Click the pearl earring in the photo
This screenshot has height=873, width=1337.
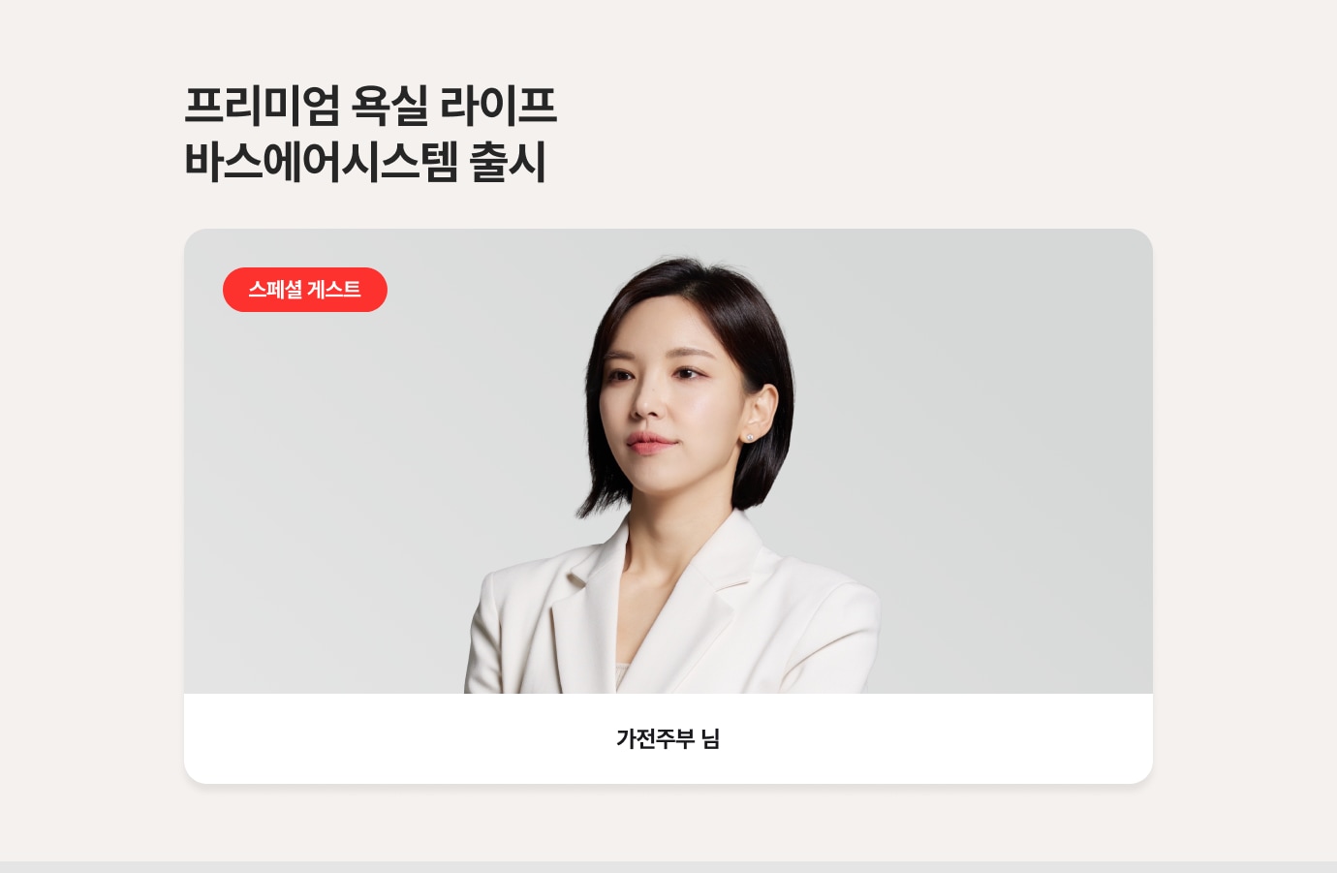pos(750,438)
